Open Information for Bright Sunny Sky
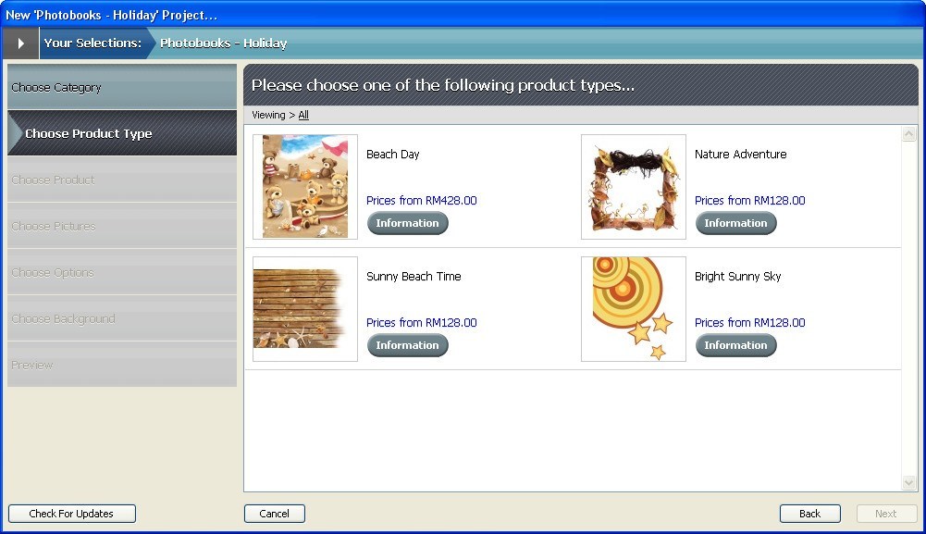The width and height of the screenshot is (926, 534). pos(735,345)
